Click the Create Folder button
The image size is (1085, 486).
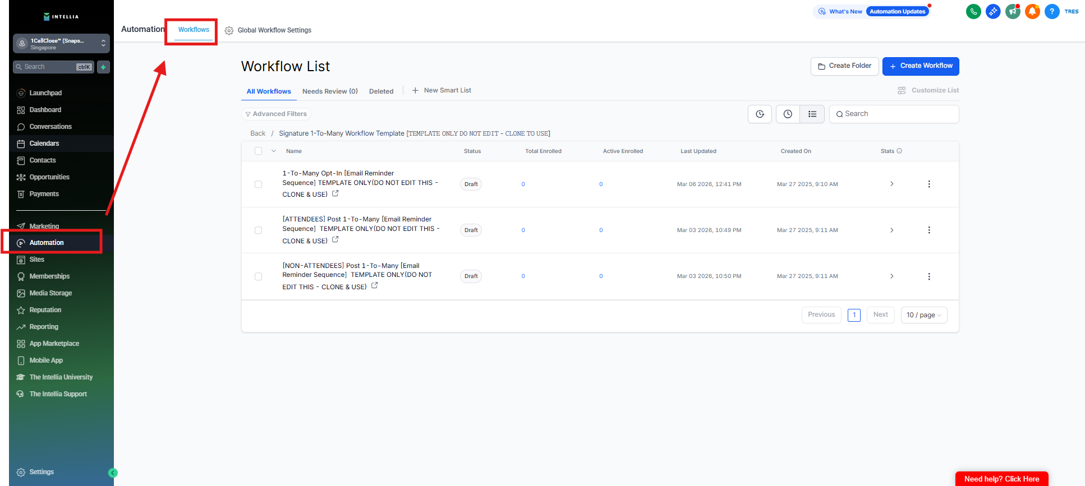click(x=844, y=66)
